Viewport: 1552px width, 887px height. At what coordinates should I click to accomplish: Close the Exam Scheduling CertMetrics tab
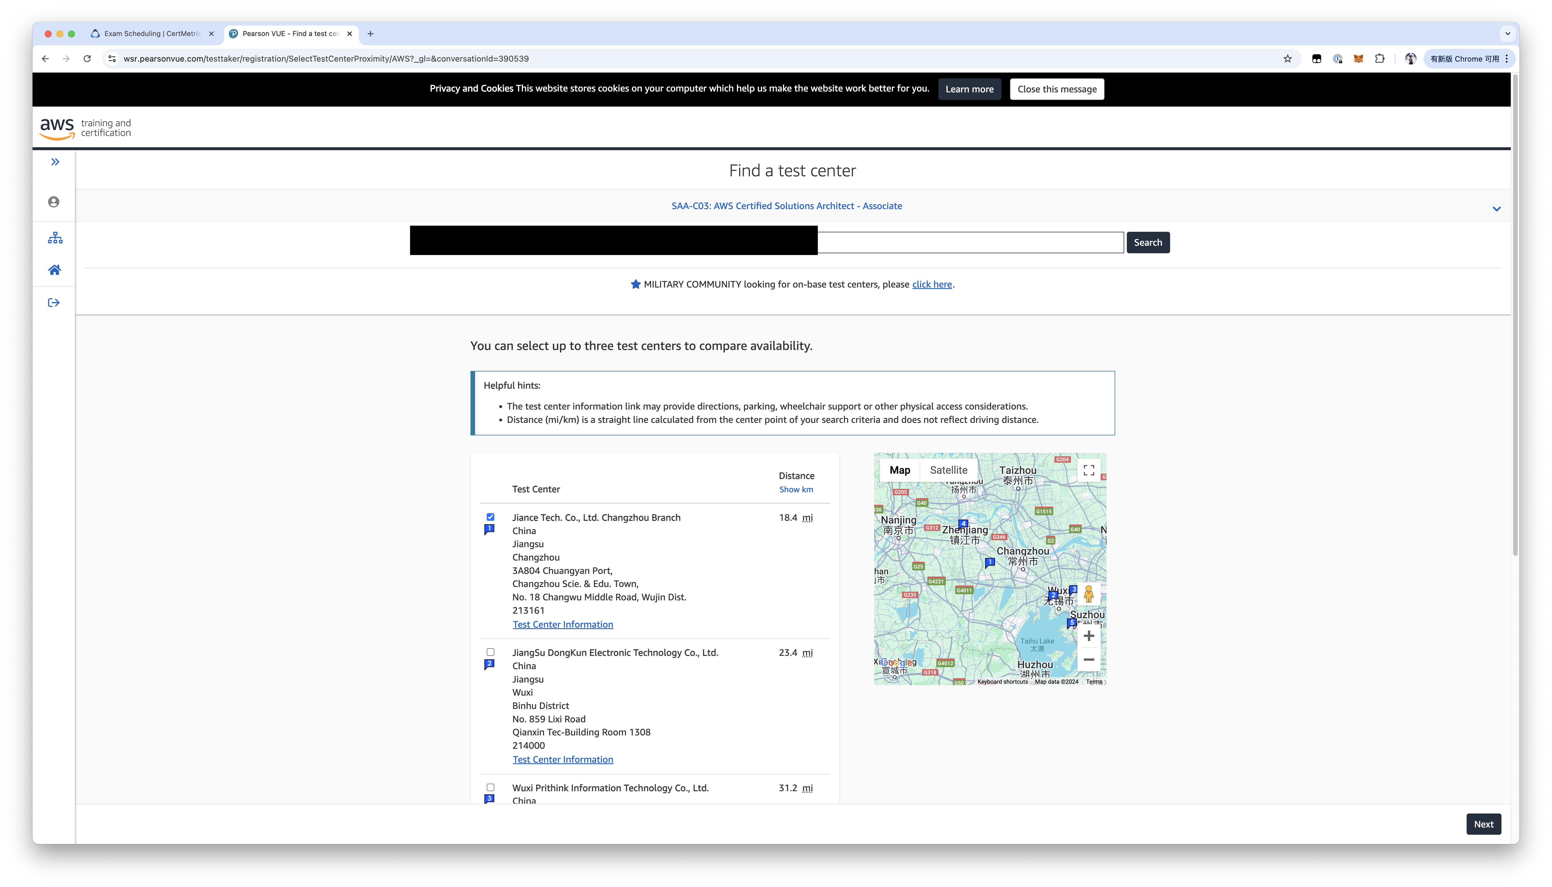[x=211, y=34]
